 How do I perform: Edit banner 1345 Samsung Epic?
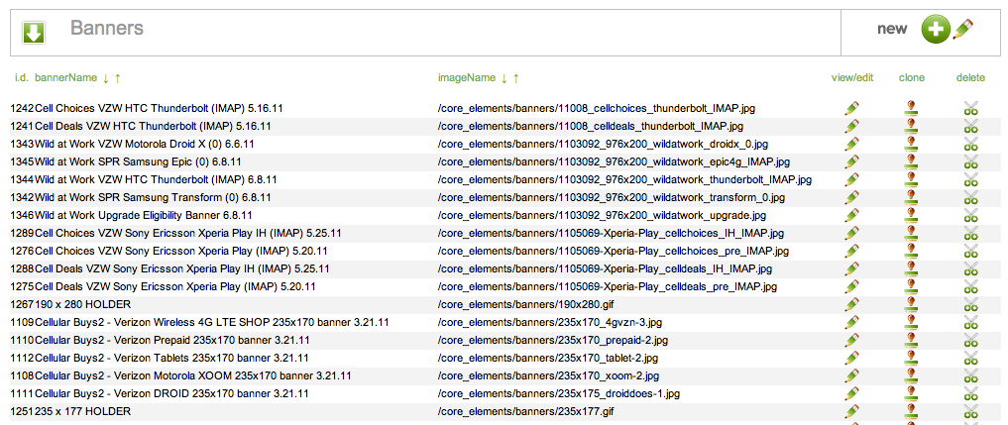coord(851,161)
